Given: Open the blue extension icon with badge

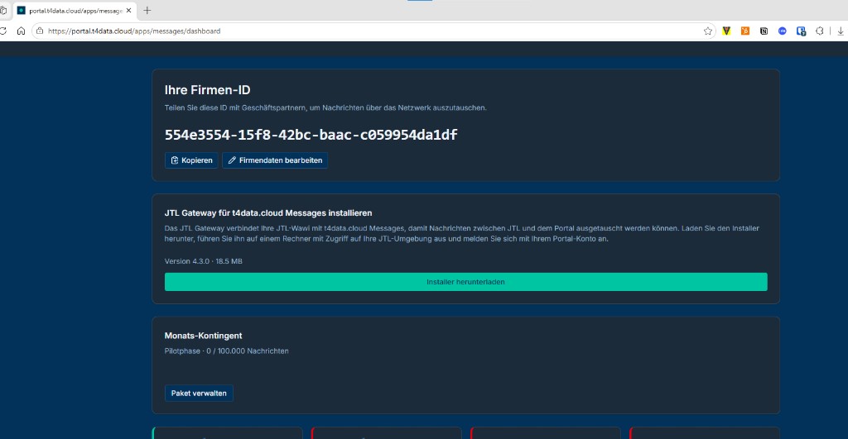Looking at the screenshot, I should coord(801,31).
